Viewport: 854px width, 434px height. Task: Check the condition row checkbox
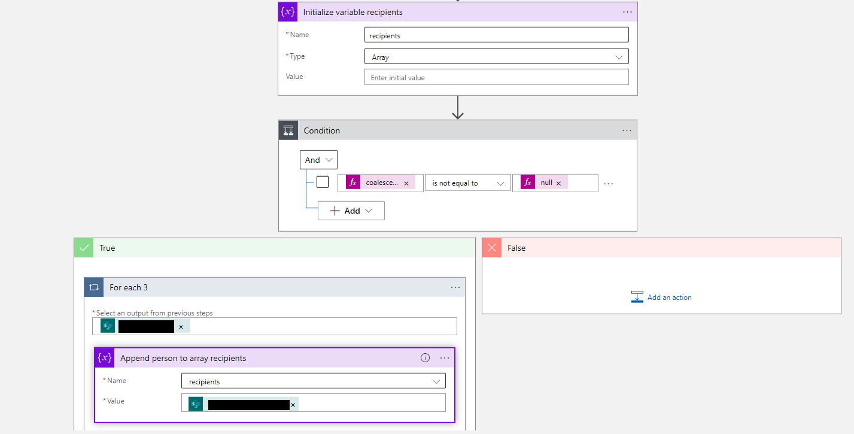click(x=323, y=181)
